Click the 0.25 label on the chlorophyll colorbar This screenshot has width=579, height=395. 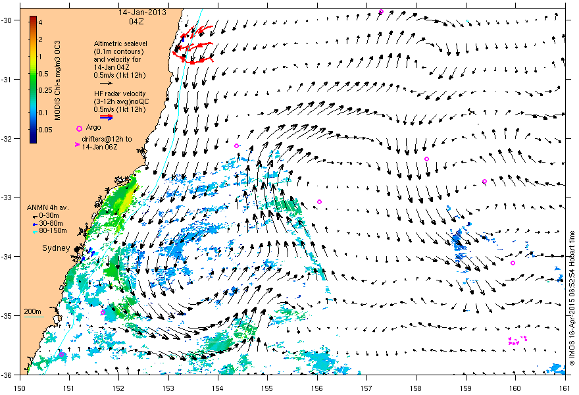tap(45, 90)
